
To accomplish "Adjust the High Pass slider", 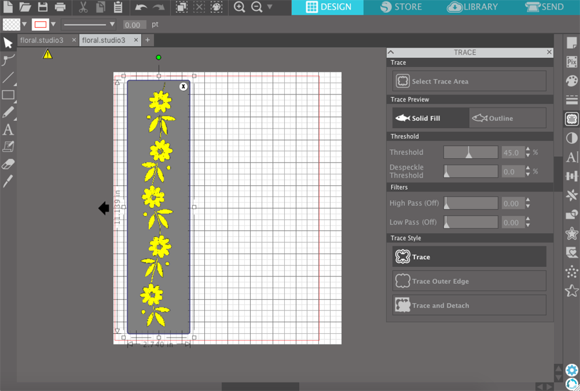I will tap(470, 203).
